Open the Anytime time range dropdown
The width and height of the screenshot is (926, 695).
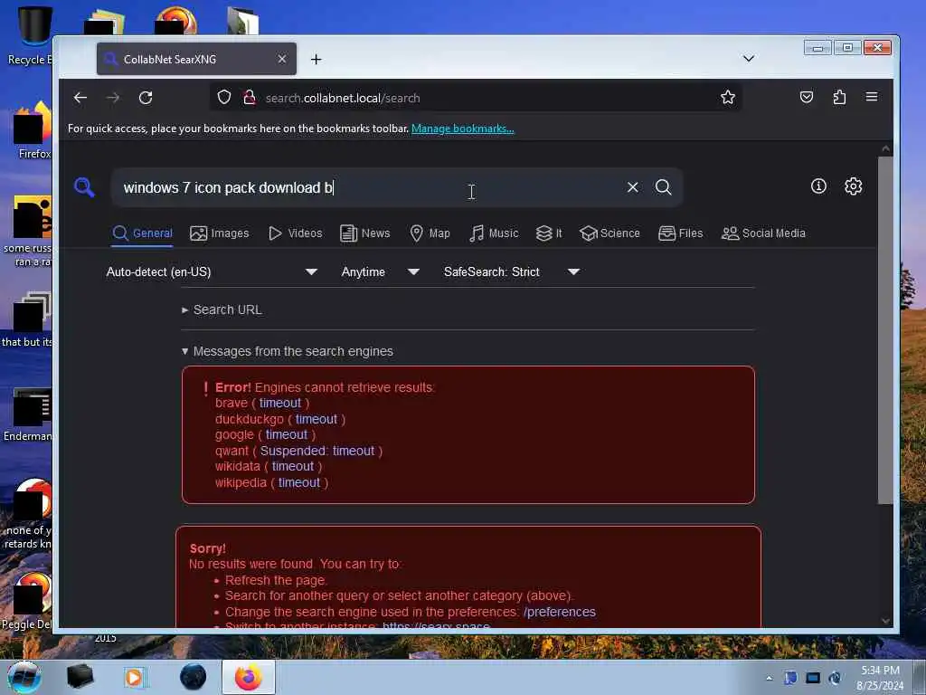380,271
